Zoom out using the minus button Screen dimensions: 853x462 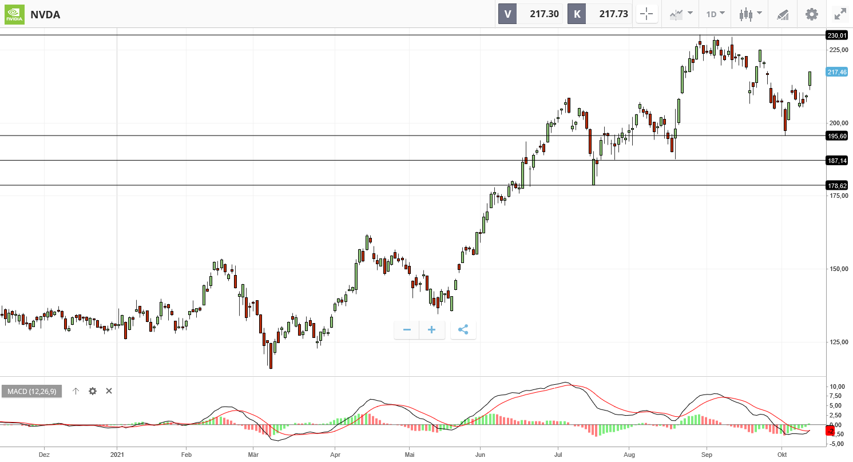pyautogui.click(x=407, y=330)
